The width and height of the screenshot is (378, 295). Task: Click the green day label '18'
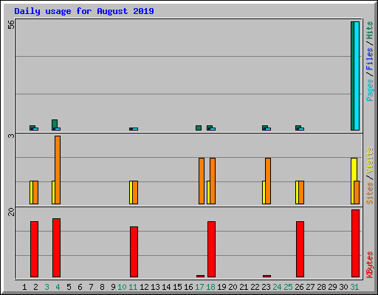point(210,287)
